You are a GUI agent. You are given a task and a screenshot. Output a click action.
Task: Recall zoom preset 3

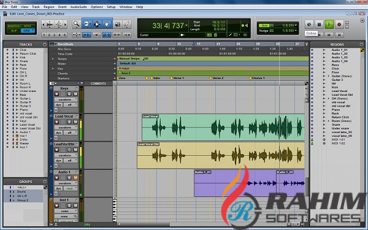(54, 35)
